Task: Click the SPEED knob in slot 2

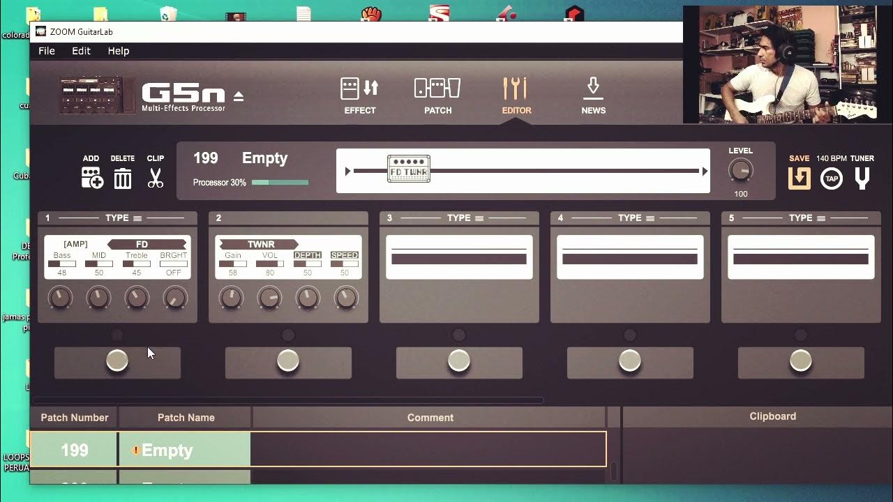Action: [345, 298]
